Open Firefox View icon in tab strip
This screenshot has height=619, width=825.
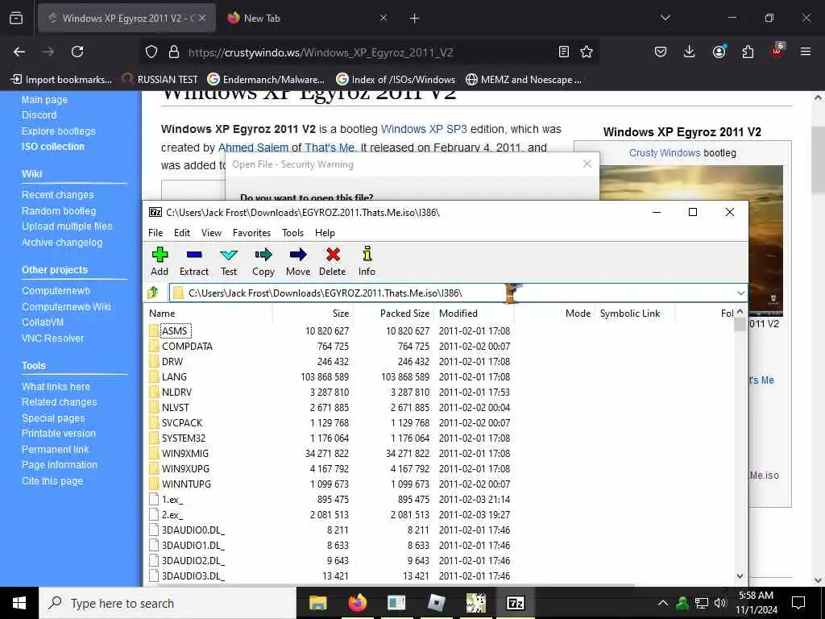pos(16,19)
